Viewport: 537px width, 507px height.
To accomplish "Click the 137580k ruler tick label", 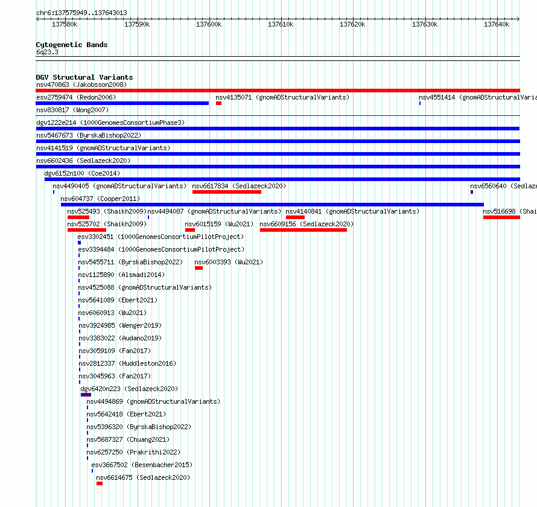I will 65,24.
